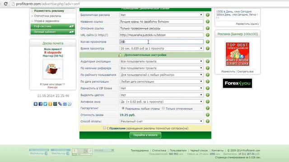The image size is (289, 162).
Task: Focus the Описание ссылки input field
Action: [161, 28]
